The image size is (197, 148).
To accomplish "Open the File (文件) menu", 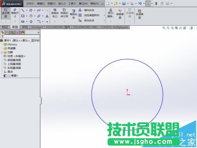I will click(30, 4).
